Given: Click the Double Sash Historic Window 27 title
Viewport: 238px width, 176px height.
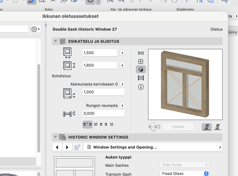Looking at the screenshot, I should [85, 29].
